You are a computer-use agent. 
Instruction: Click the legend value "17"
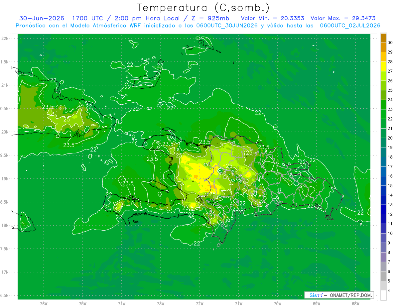[390, 166]
